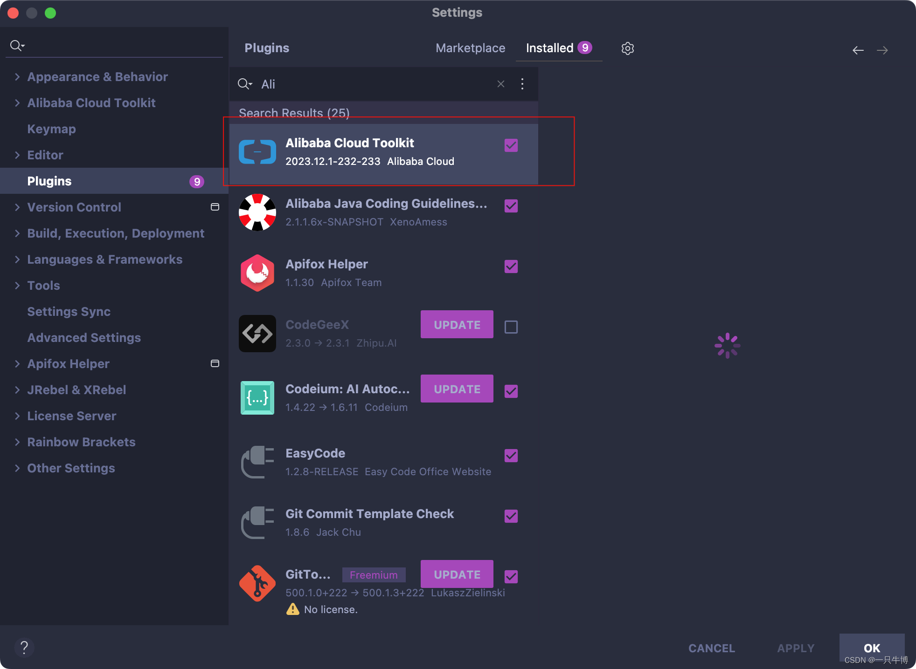916x669 pixels.
Task: Click the Apifox Helper plugin icon
Action: click(x=257, y=273)
